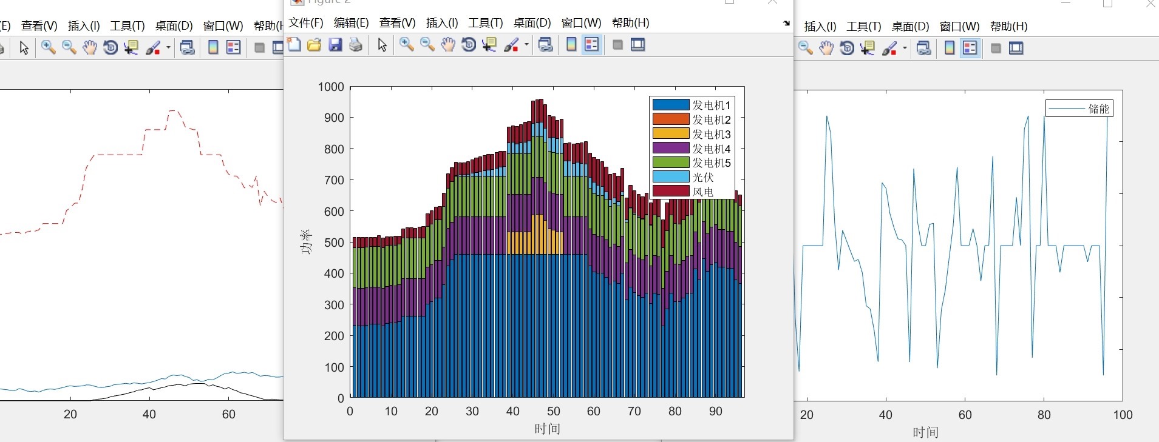This screenshot has width=1159, height=442.
Task: Expand brush color dropdown arrow in Figure 2
Action: tap(526, 45)
